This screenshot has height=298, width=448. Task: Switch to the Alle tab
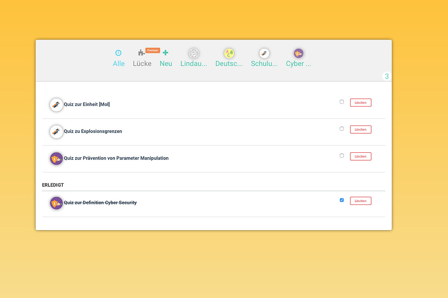pos(119,64)
